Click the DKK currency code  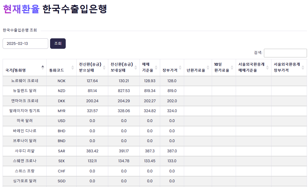(x=62, y=101)
